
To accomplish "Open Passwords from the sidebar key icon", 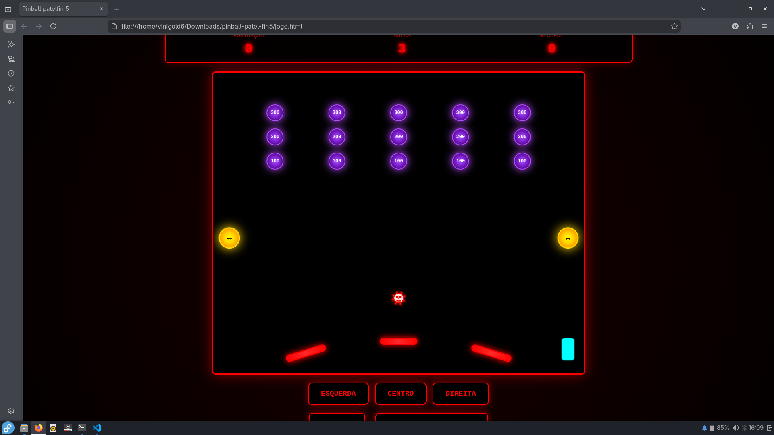I will [11, 101].
